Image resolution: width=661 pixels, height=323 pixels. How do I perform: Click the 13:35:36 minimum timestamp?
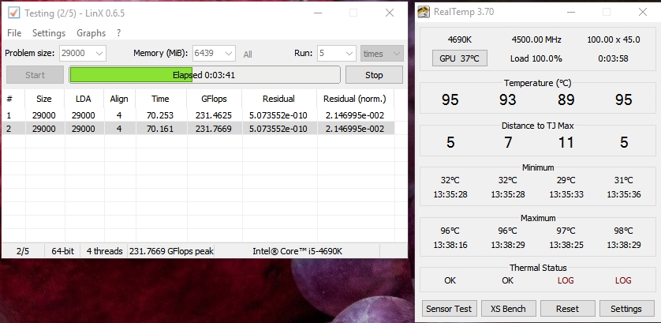point(623,194)
